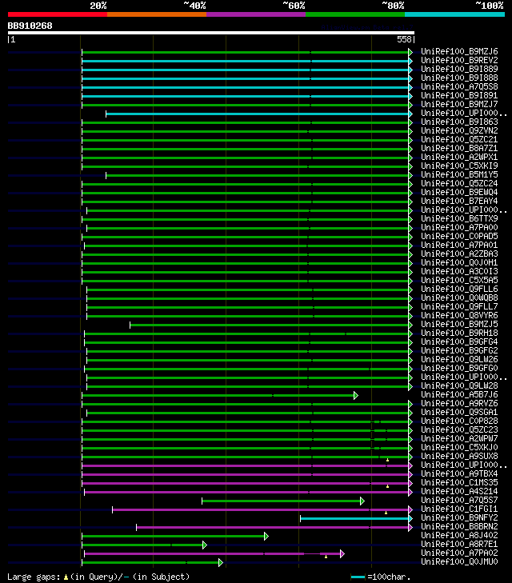Select label UniRef100_A2ZBA3
The height and width of the screenshot is (583, 512).
pyautogui.click(x=459, y=254)
